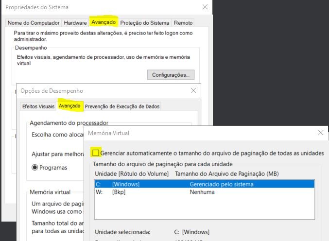This screenshot has width=329, height=241.
Task: Click the 'Unidade selecionada:' label
Action: tap(122, 232)
